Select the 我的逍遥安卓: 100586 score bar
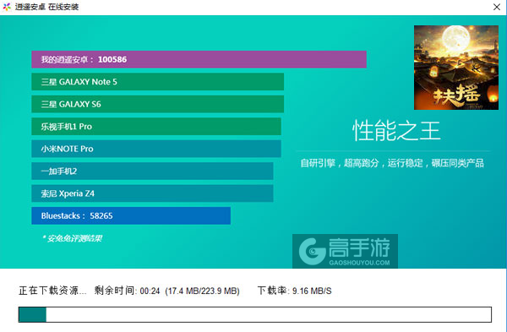The image size is (507, 332). click(x=199, y=59)
